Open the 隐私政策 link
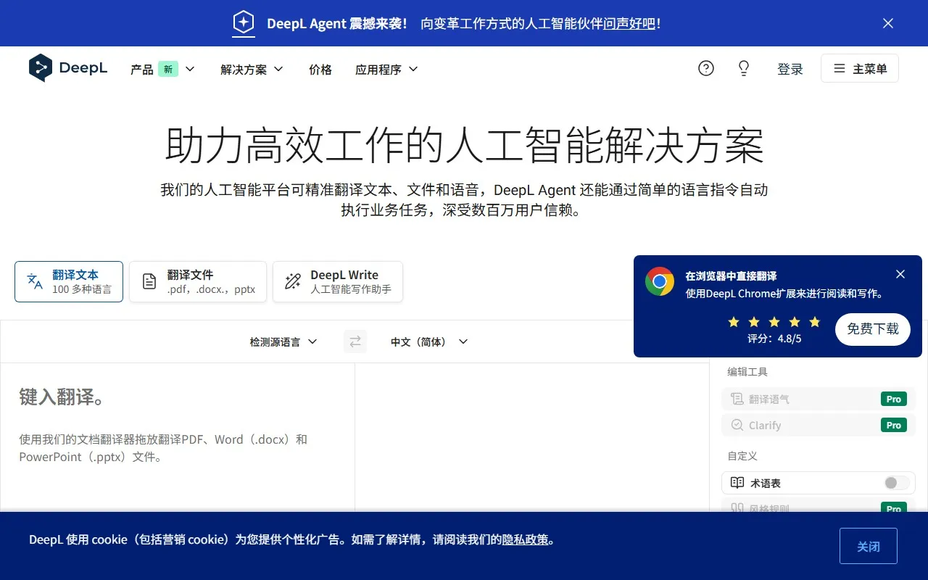The width and height of the screenshot is (928, 580). pyautogui.click(x=526, y=539)
